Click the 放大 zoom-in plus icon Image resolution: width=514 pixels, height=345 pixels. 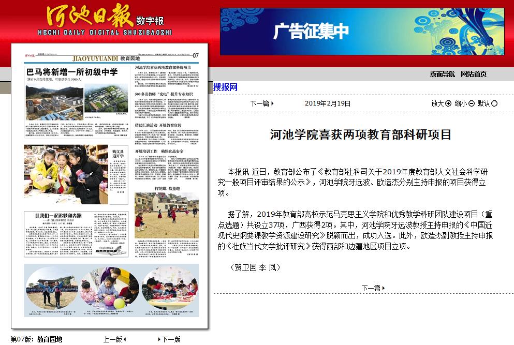448,103
